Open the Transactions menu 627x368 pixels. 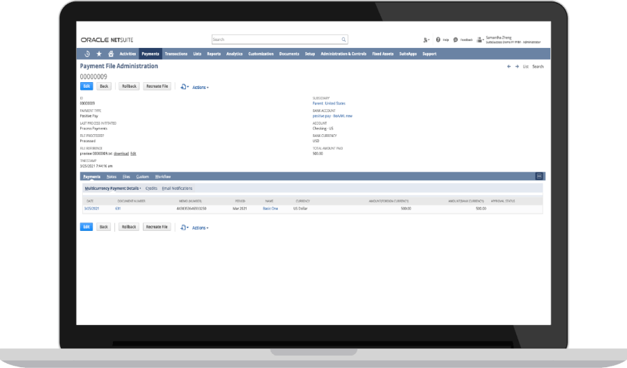point(176,54)
